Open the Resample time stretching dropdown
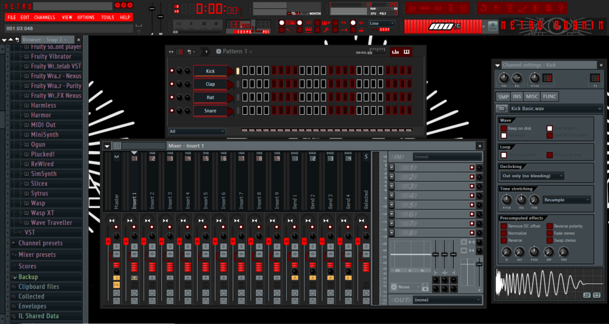Image resolution: width=609 pixels, height=324 pixels. (x=567, y=200)
